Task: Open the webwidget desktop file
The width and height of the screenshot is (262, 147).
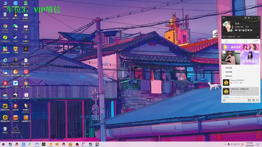Action: pyautogui.click(x=5, y=16)
